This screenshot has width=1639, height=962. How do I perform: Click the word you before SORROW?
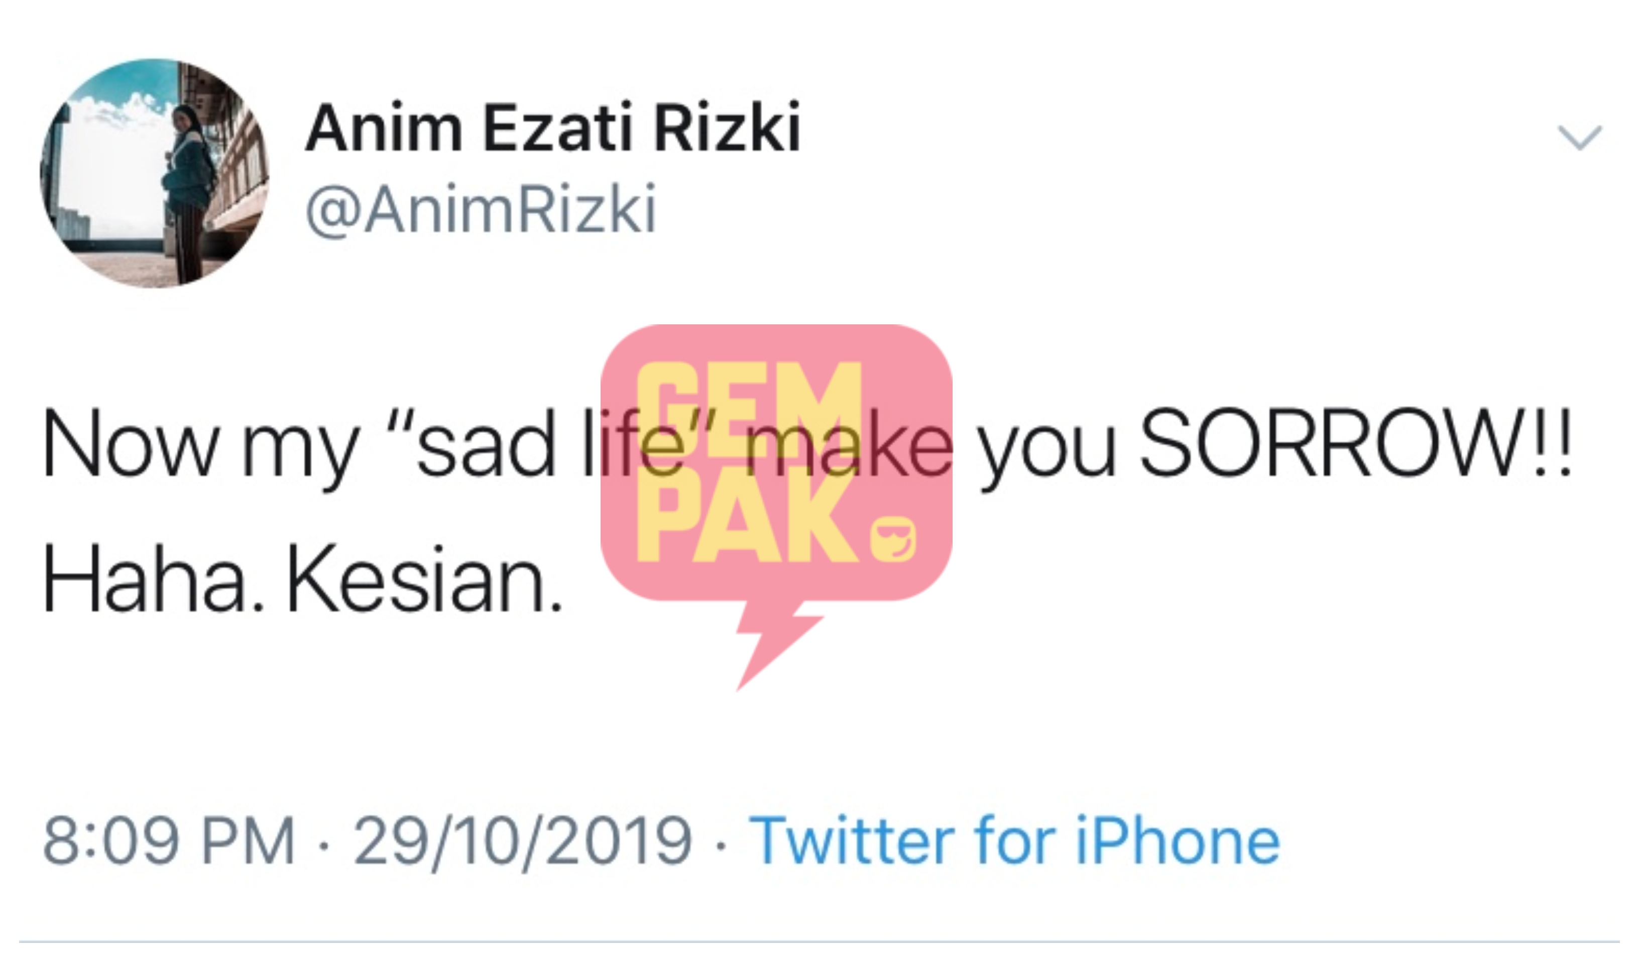point(1046,449)
